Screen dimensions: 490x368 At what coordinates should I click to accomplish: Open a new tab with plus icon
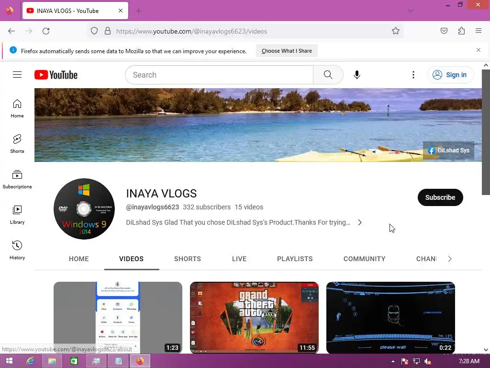click(x=139, y=11)
